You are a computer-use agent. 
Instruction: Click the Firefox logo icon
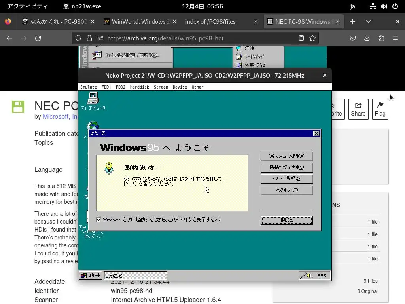(x=8, y=21)
